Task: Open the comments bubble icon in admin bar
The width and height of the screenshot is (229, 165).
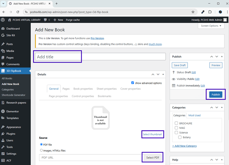Action: coord(45,20)
